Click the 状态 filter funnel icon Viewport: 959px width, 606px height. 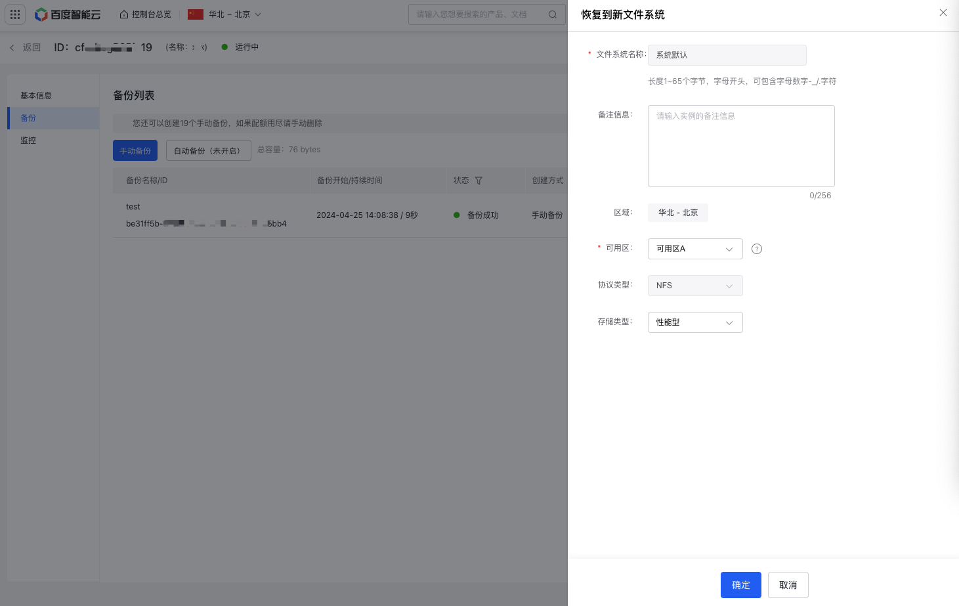coord(479,181)
